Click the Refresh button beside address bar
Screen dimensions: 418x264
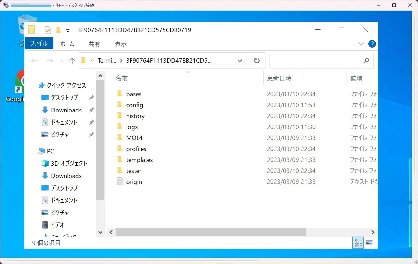point(257,61)
